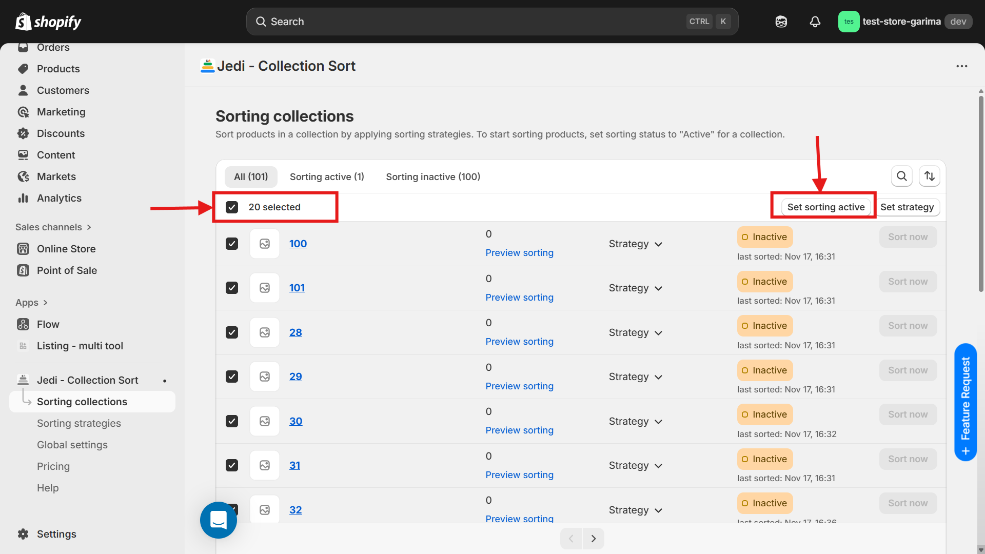Image resolution: width=985 pixels, height=554 pixels.
Task: Click the Set sorting active button
Action: (825, 207)
